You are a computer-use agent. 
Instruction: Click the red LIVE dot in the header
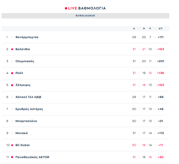pos(66,8)
